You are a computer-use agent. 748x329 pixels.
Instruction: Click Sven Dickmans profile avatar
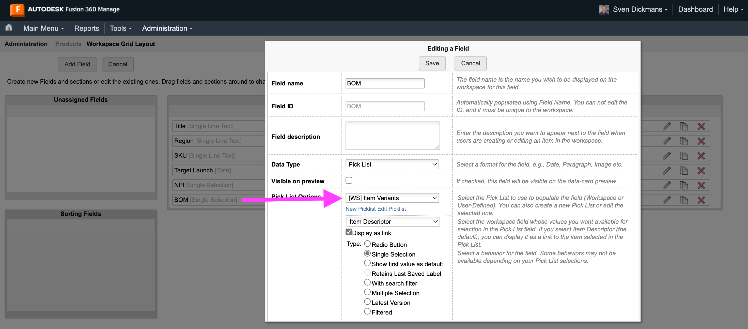604,9
